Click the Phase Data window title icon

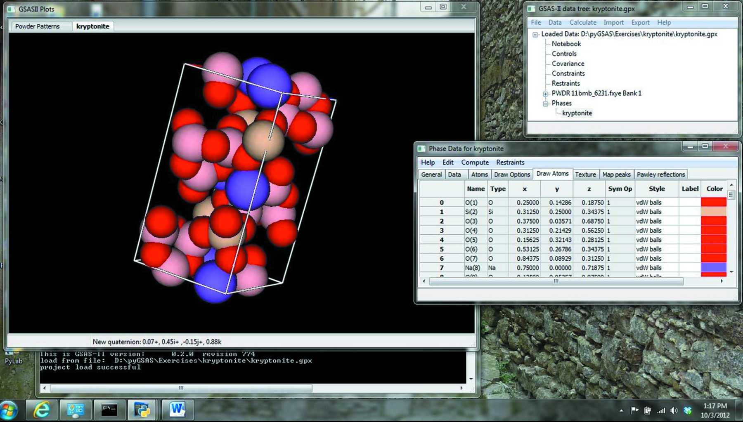tap(421, 149)
